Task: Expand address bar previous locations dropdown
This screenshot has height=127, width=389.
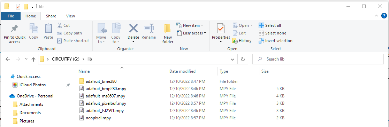Action: 232,59
